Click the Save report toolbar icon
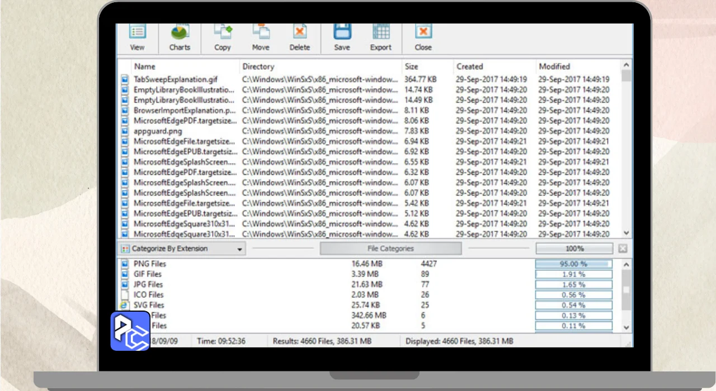The height and width of the screenshot is (391, 716). click(342, 37)
